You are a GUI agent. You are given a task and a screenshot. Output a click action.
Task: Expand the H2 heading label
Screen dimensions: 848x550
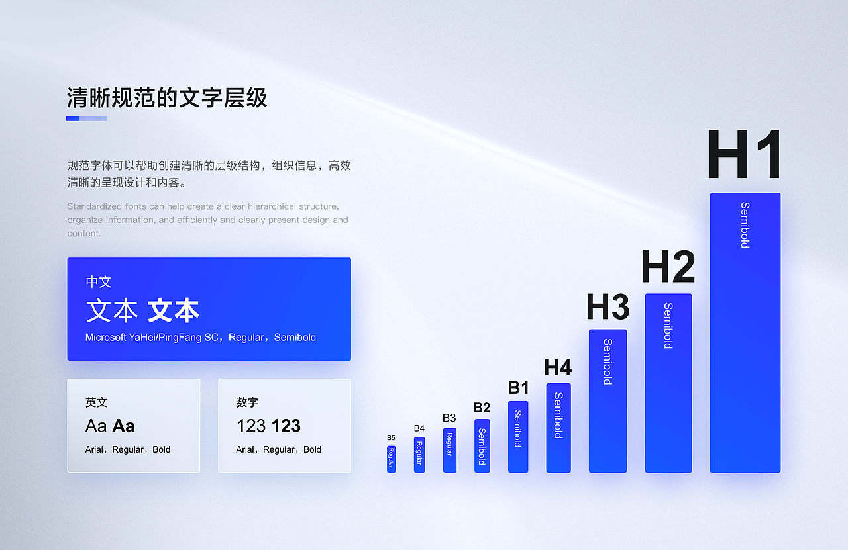tap(668, 267)
